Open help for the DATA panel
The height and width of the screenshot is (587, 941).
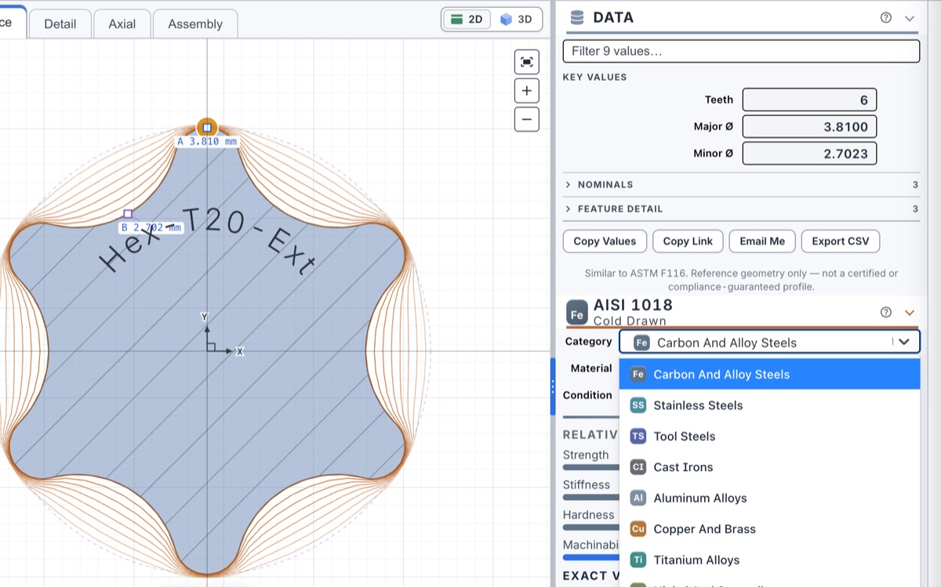pos(886,18)
